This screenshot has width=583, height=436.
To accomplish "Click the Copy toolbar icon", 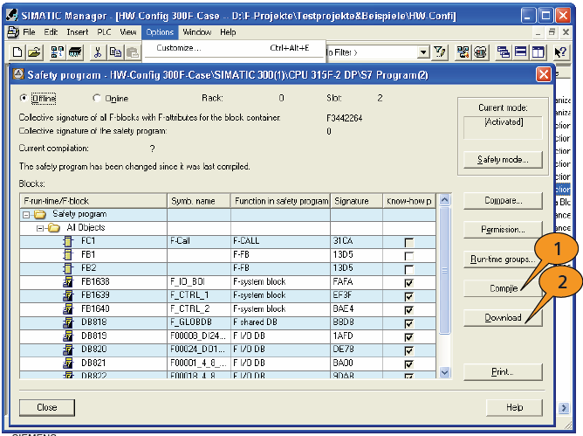I will click(115, 52).
